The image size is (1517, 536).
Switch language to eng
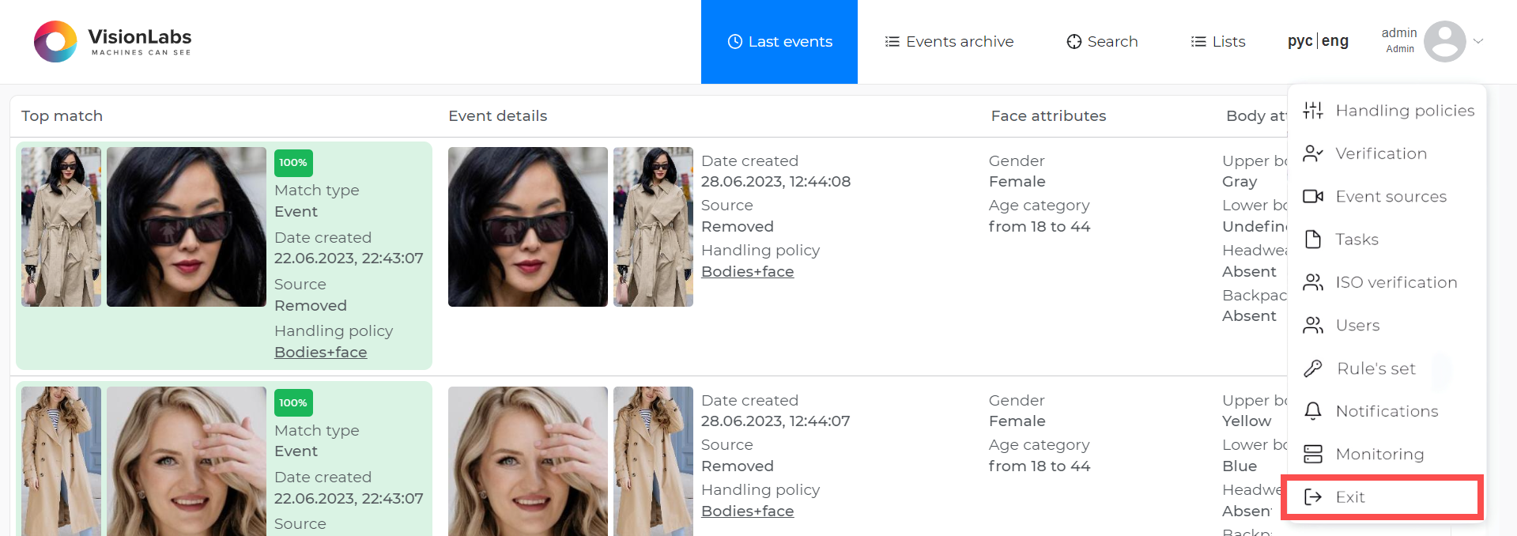point(1335,41)
